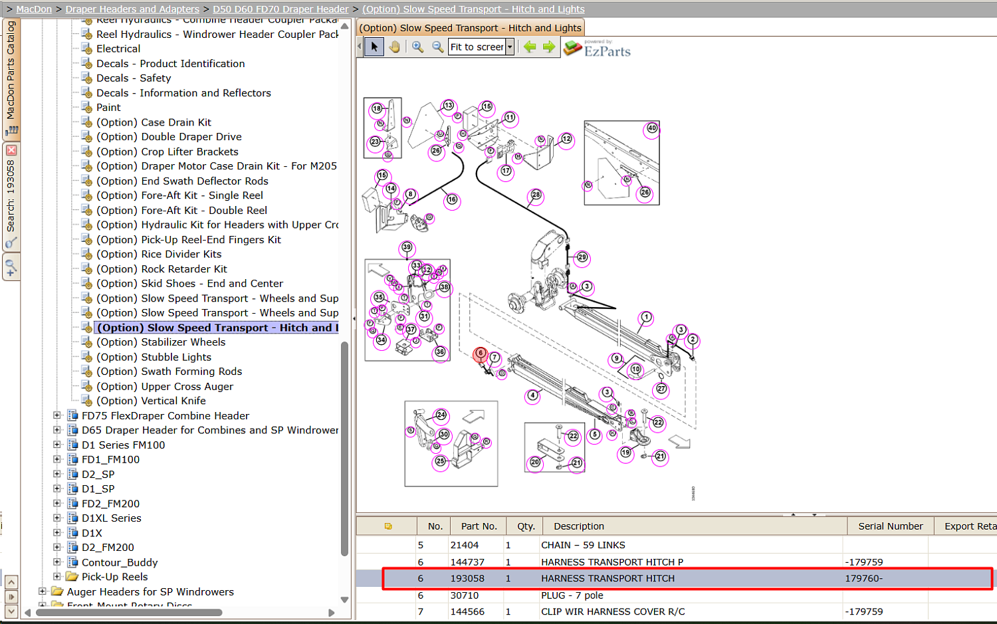This screenshot has width=997, height=624.
Task: Open Draper Headers and Adapters breadcrumb link
Action: [x=132, y=9]
